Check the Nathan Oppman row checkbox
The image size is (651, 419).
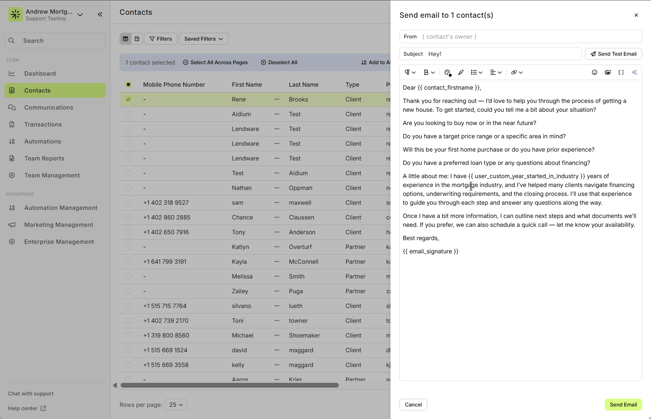point(128,188)
